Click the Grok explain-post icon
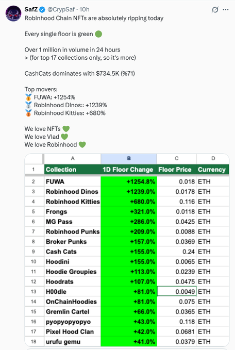Image resolution: width=235 pixels, height=350 pixels. [215, 10]
